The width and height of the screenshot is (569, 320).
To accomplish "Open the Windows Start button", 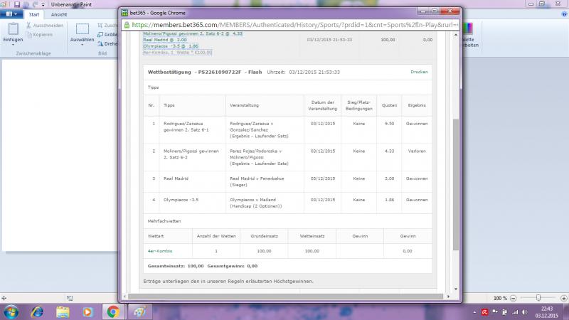I will pos(11,312).
